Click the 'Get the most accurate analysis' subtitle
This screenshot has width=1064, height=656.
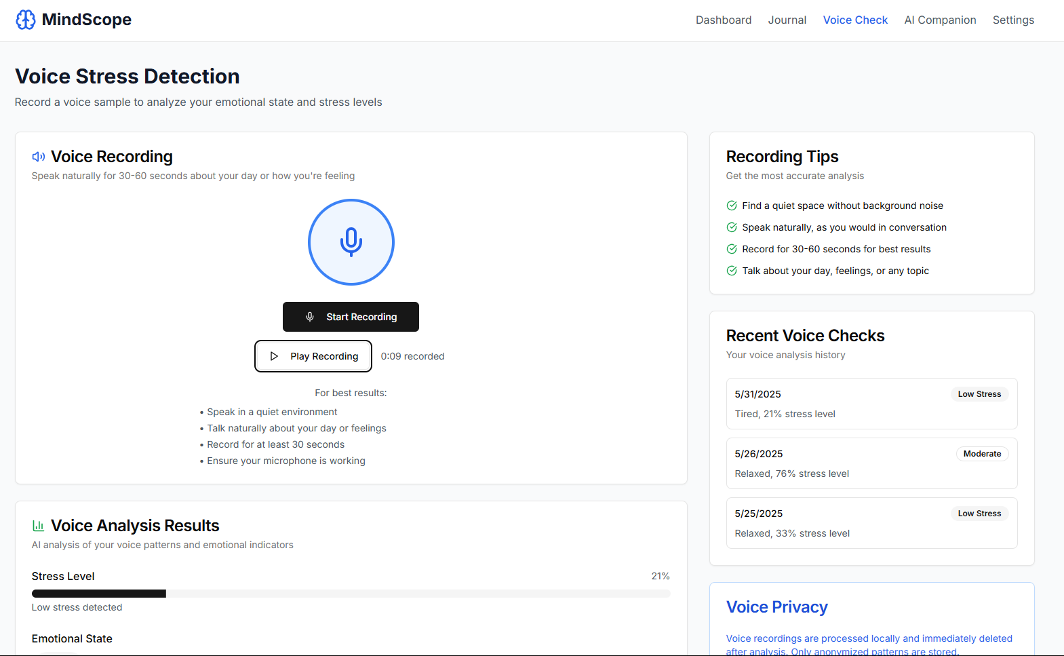coord(795,176)
